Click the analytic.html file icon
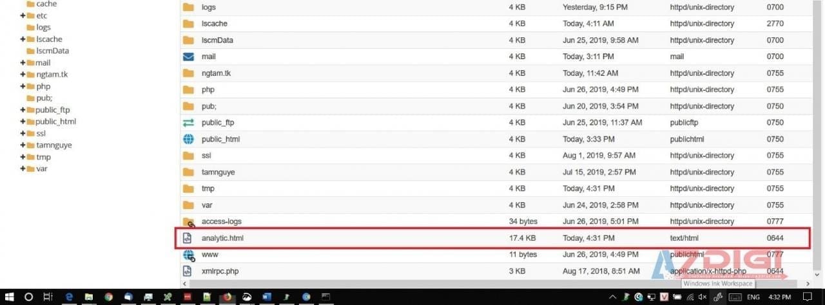825x305 pixels. tap(188, 238)
